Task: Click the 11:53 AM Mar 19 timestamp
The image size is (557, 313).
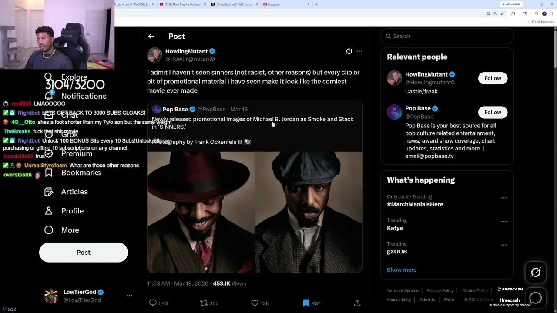Action: tap(178, 283)
